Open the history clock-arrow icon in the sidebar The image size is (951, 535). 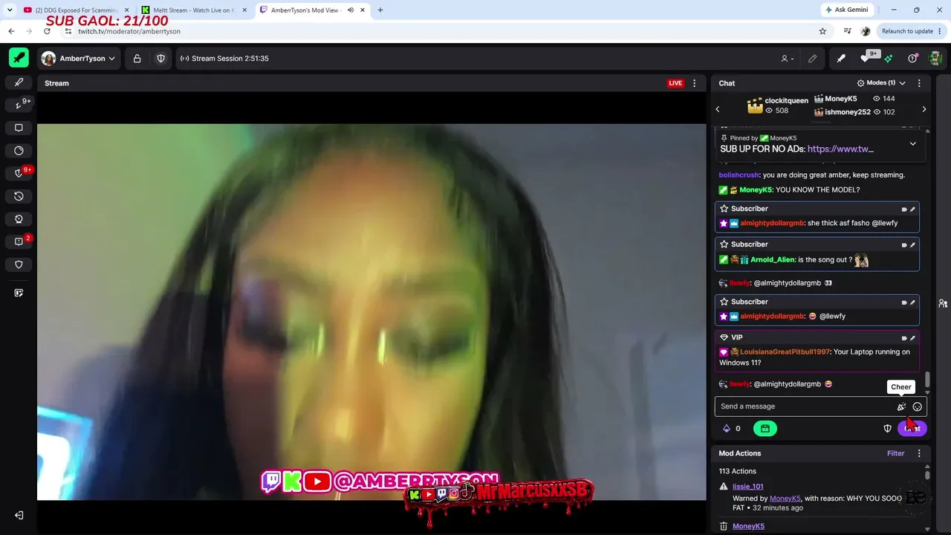pos(19,196)
